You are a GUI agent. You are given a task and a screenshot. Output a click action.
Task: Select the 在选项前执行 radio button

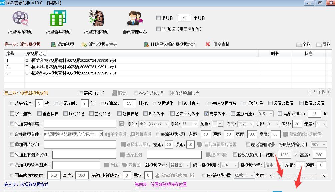[x=136, y=93]
